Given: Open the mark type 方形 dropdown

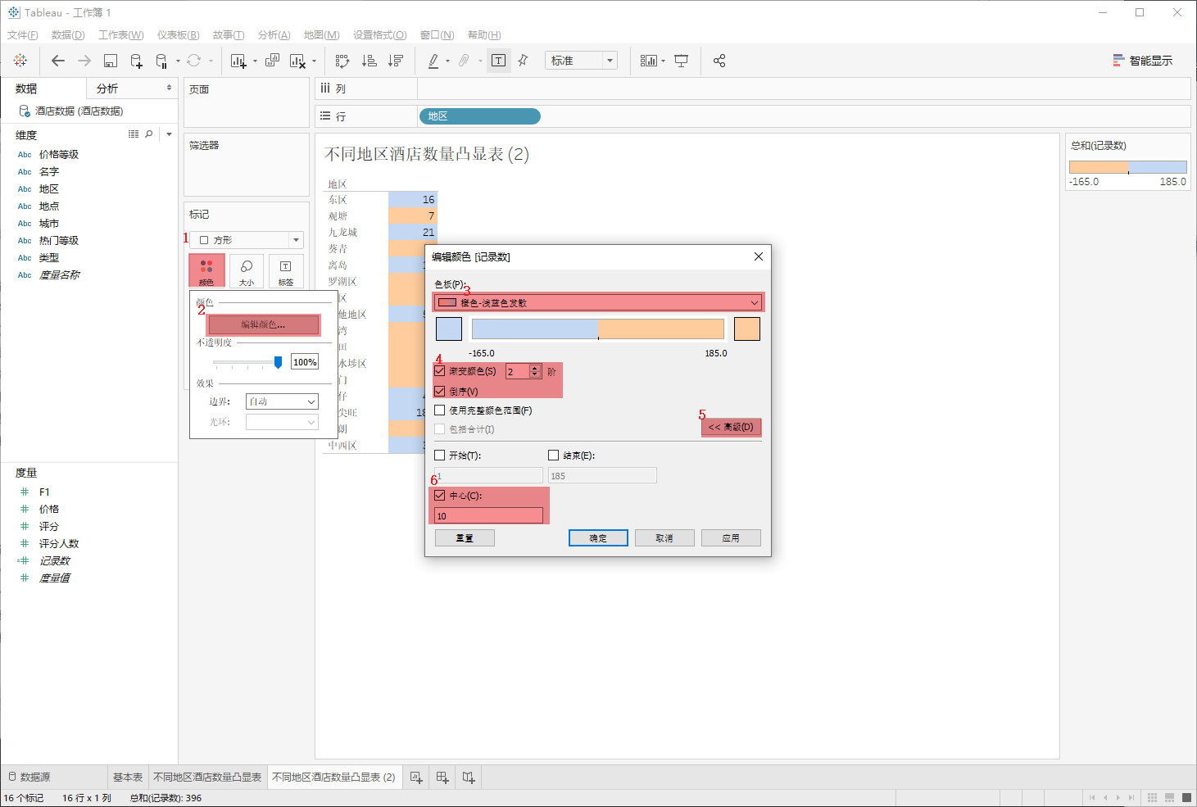Looking at the screenshot, I should [247, 240].
